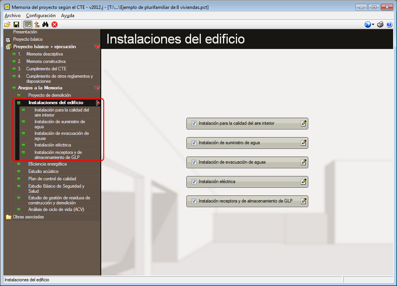
Task: Click the red X toolbar icon
Action: (54, 24)
